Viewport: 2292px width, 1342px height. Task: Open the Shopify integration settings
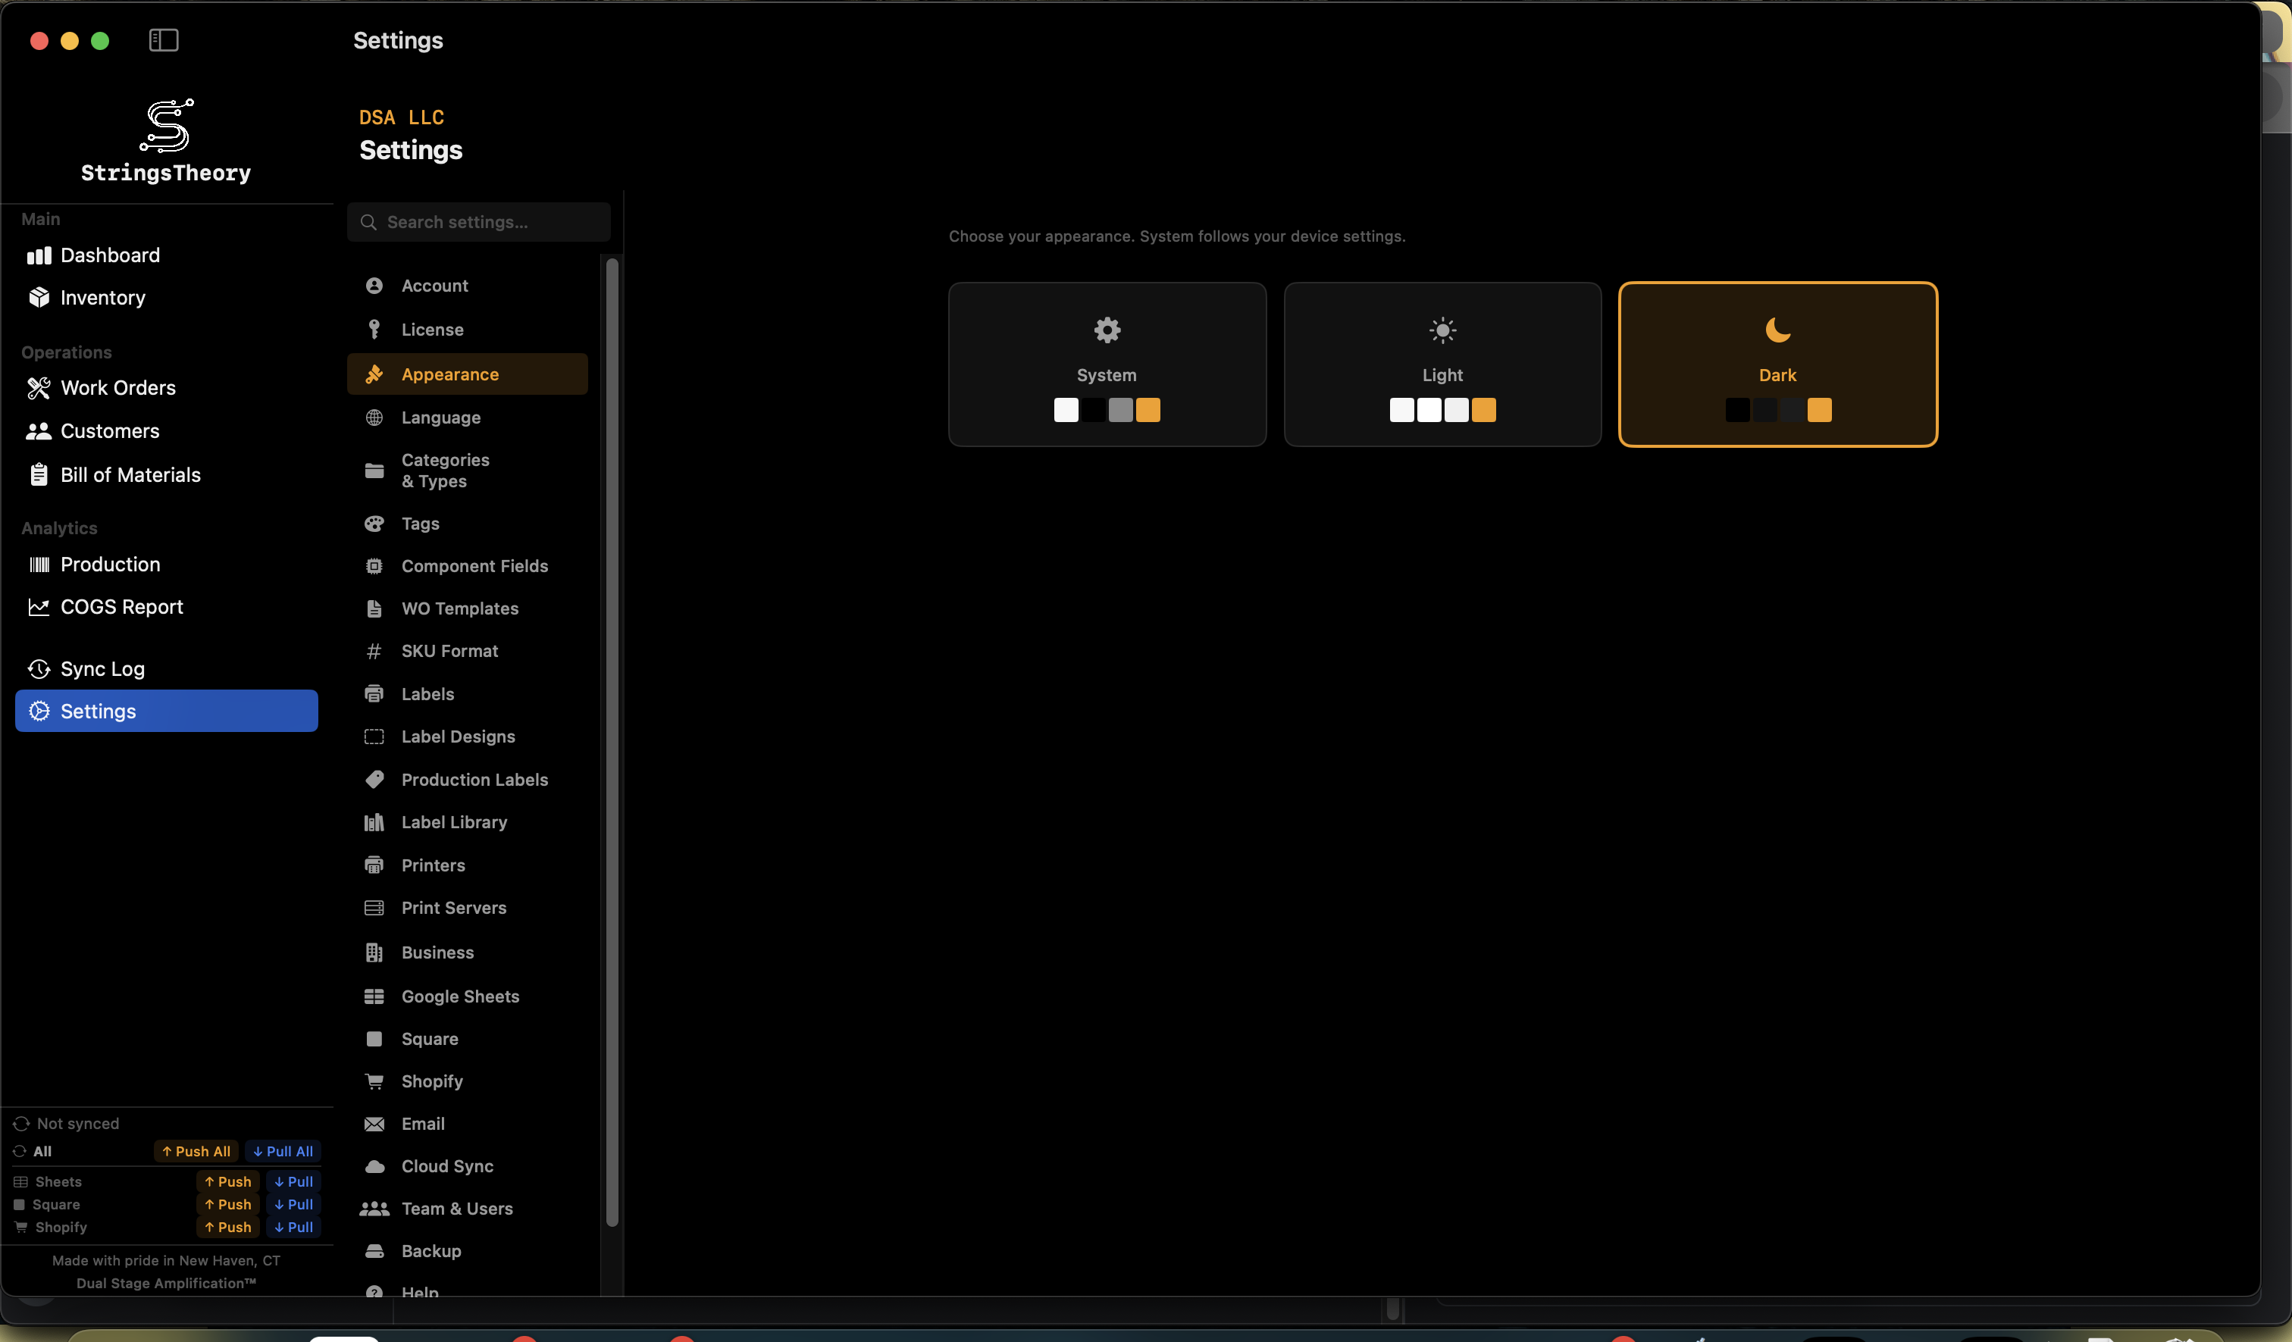click(433, 1081)
